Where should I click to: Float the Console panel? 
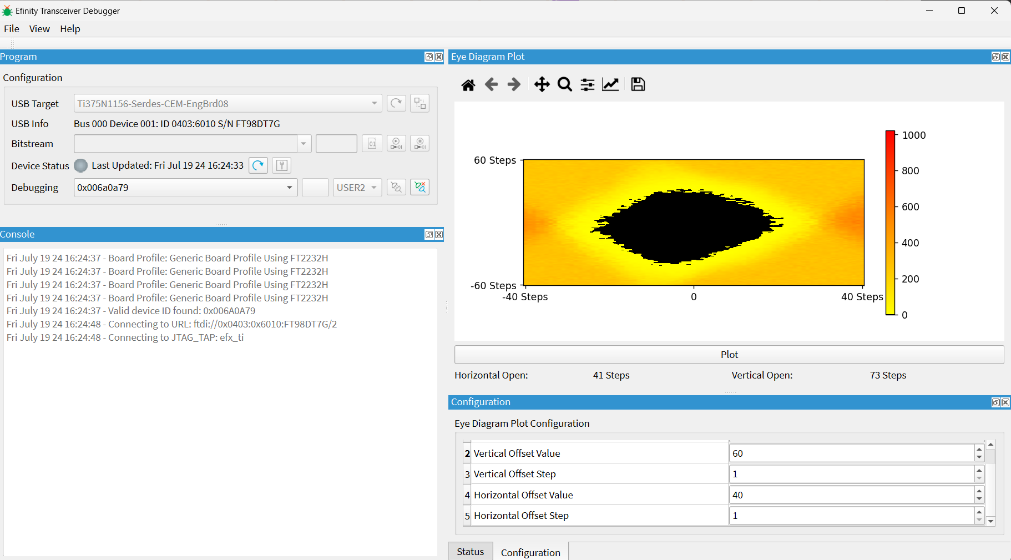(429, 235)
